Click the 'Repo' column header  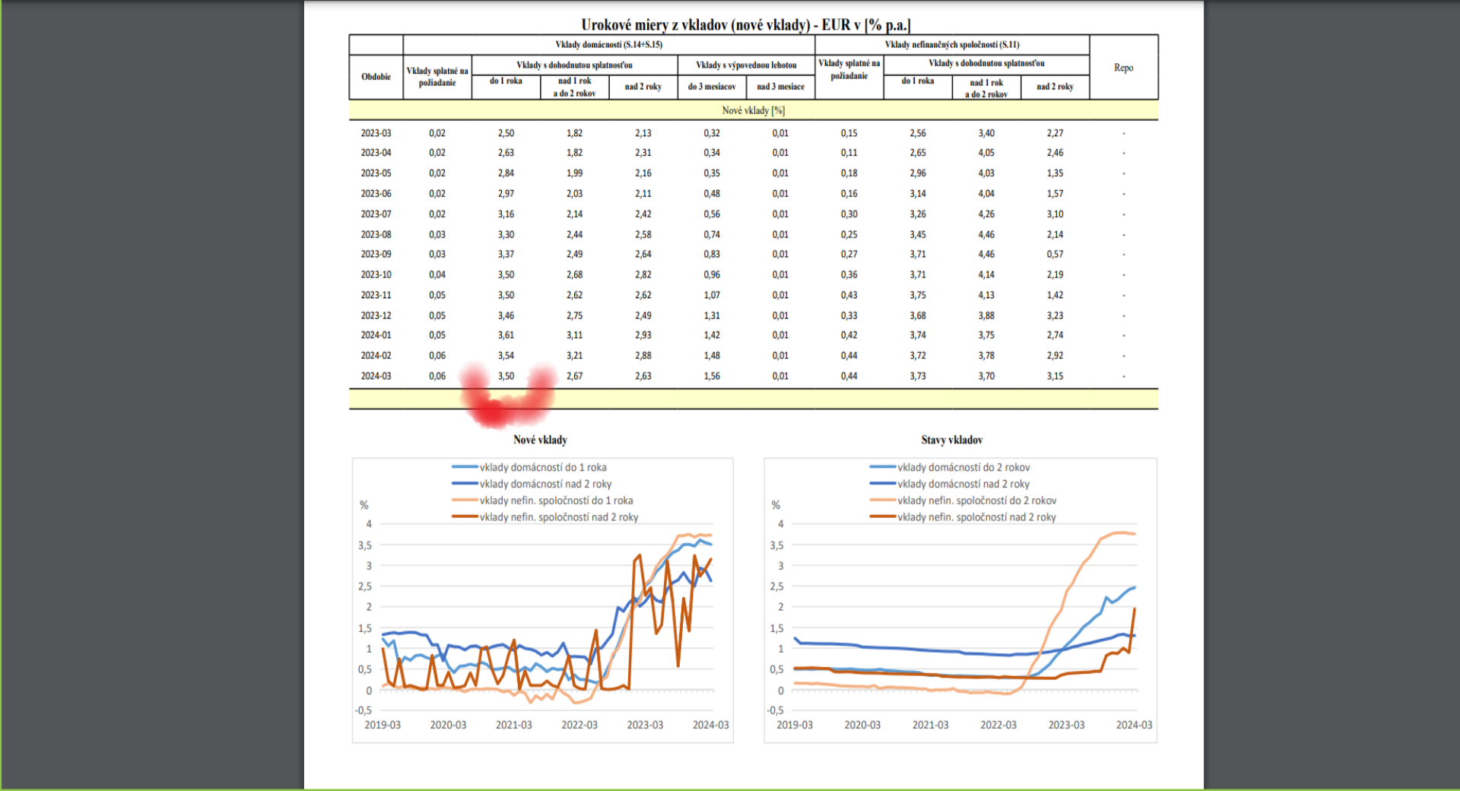pyautogui.click(x=1123, y=68)
